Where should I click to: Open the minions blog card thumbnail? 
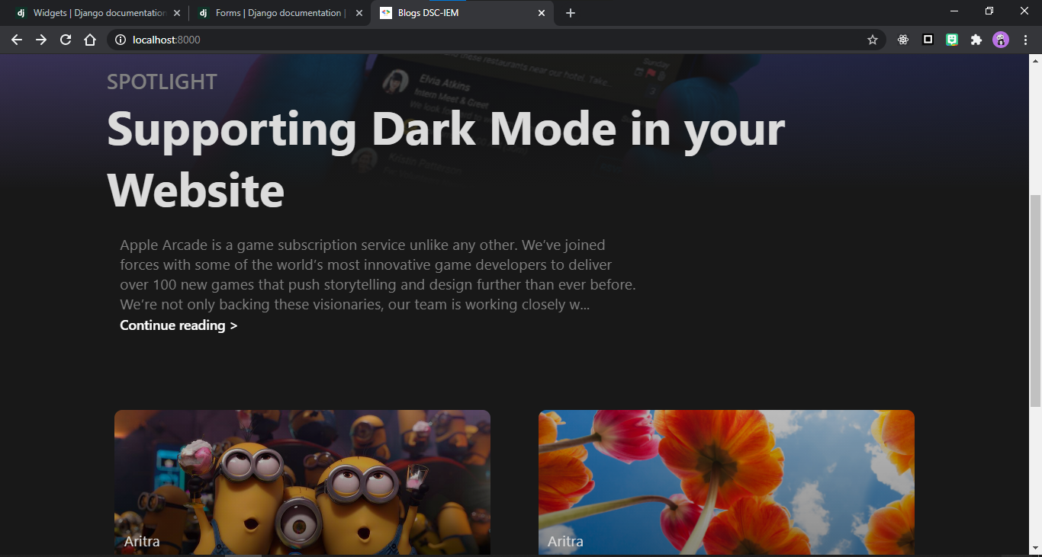302,482
